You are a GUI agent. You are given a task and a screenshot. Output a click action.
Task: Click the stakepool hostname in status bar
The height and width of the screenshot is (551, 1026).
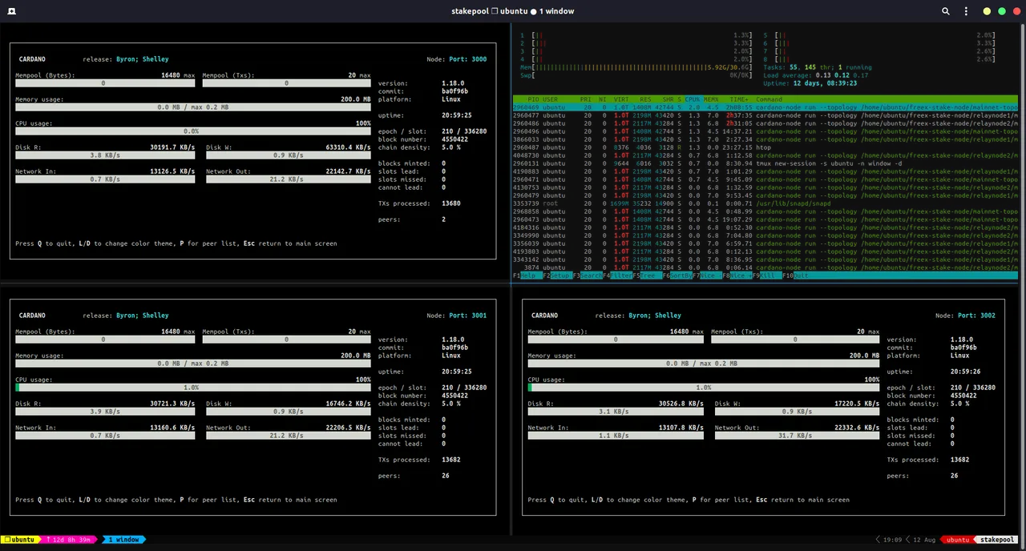997,540
